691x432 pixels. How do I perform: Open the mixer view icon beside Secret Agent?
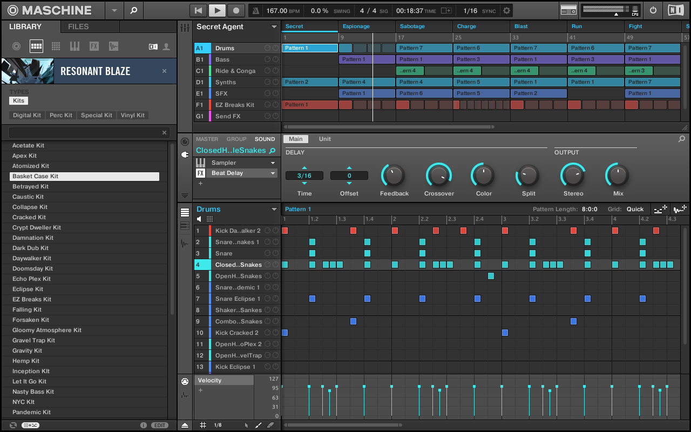(x=185, y=28)
